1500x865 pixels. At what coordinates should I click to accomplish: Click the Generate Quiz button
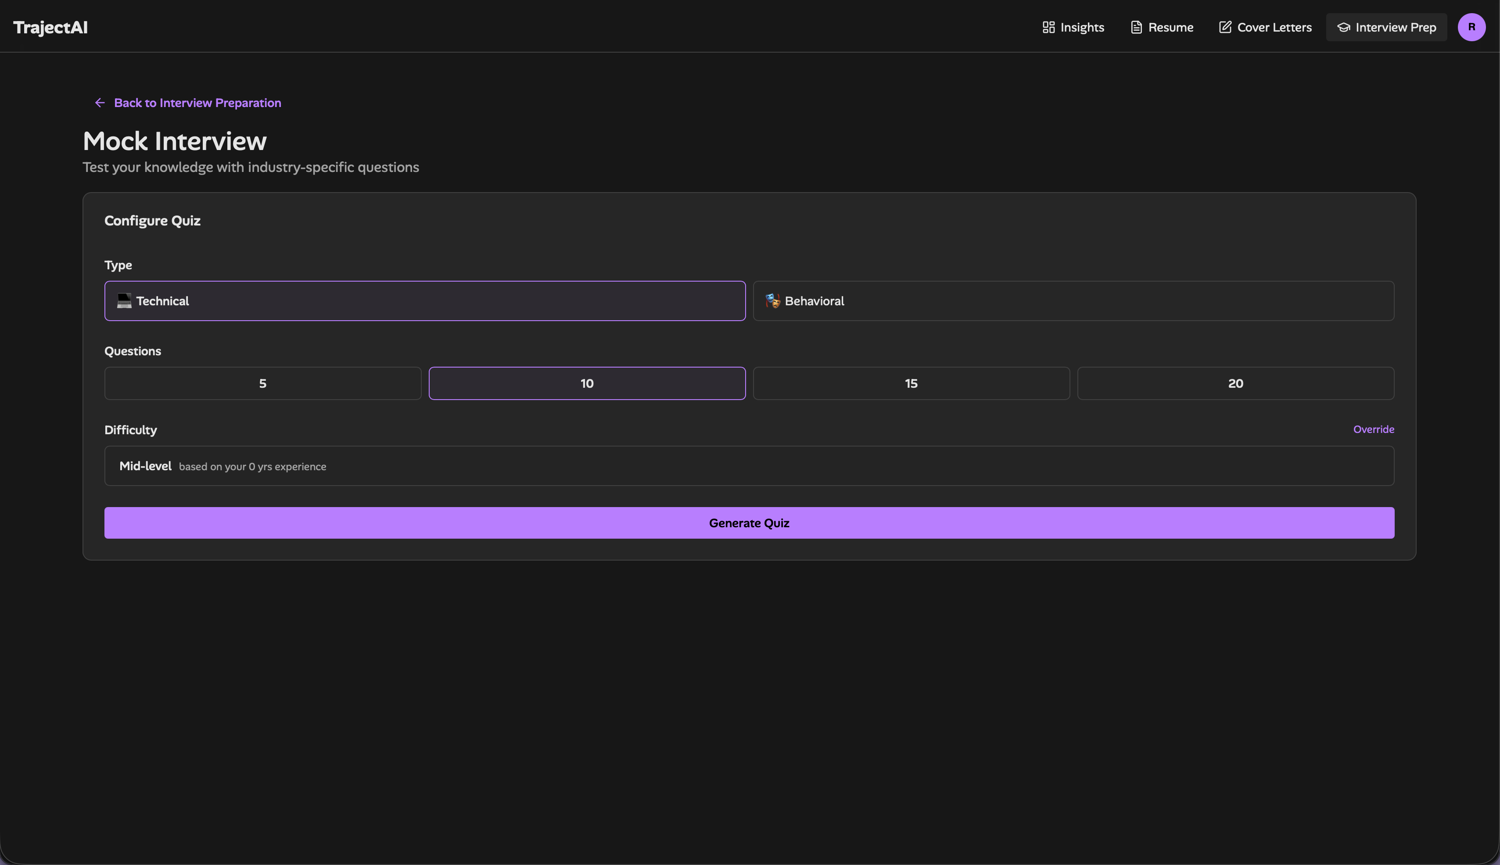pyautogui.click(x=750, y=523)
